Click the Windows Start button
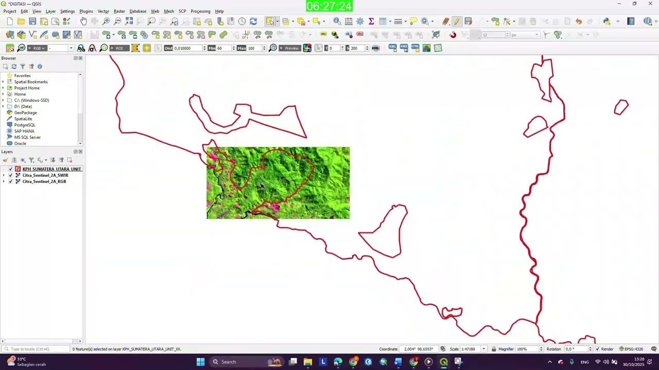Screen dimensions: 659x370 (200, 362)
